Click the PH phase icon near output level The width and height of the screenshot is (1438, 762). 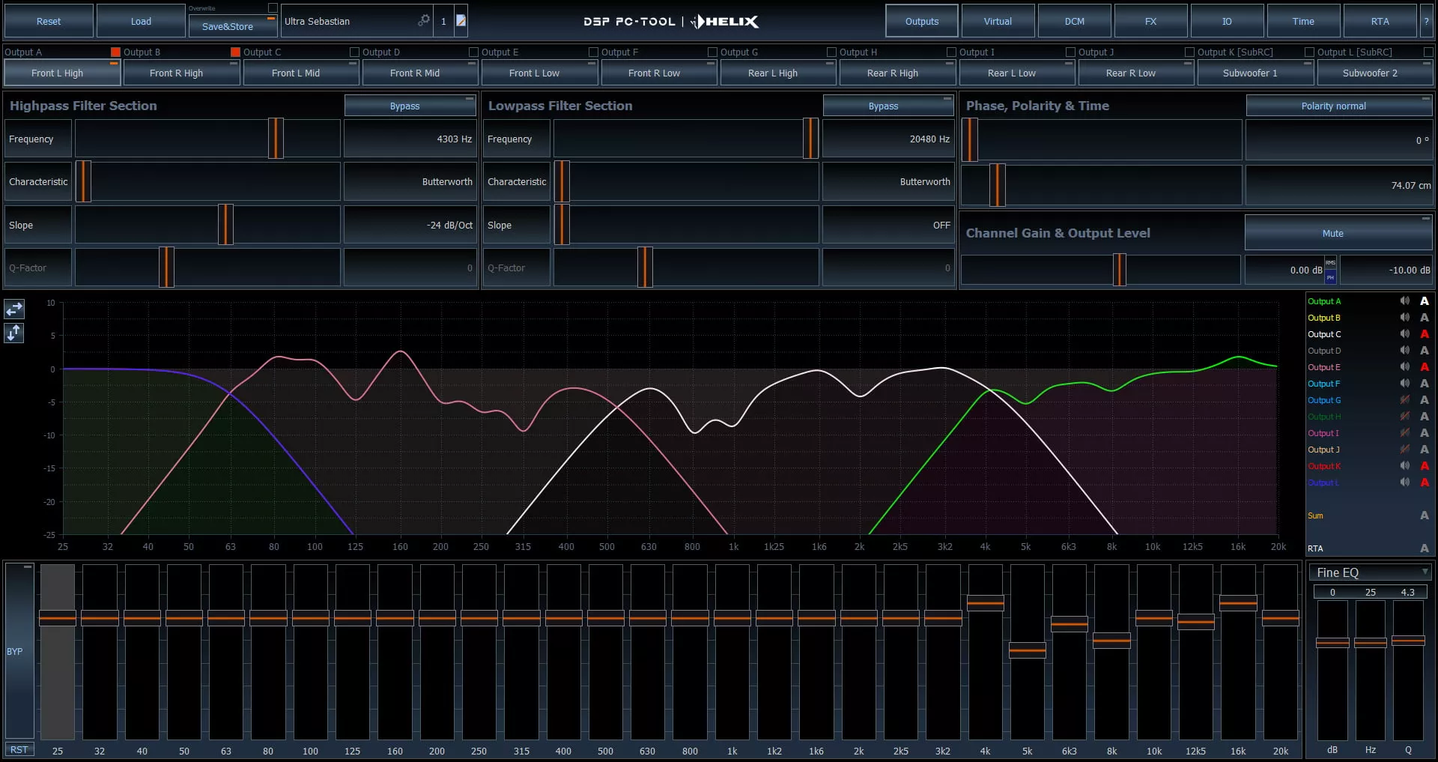[1330, 277]
